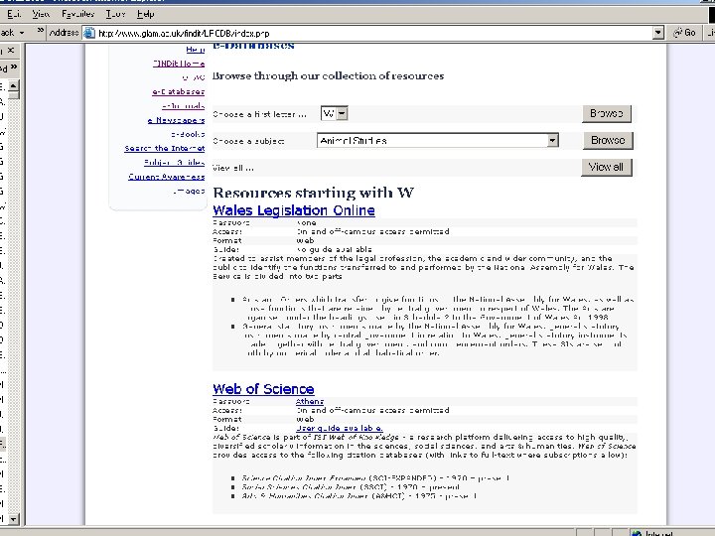
Task: Click the 'Choose a first letter' label
Action: pos(259,114)
